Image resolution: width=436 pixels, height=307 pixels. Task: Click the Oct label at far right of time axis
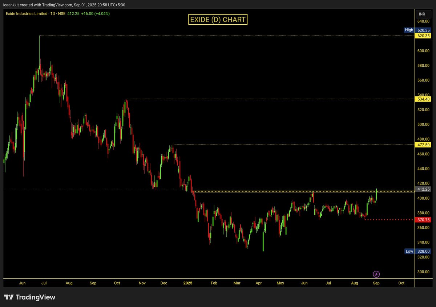pos(401,282)
